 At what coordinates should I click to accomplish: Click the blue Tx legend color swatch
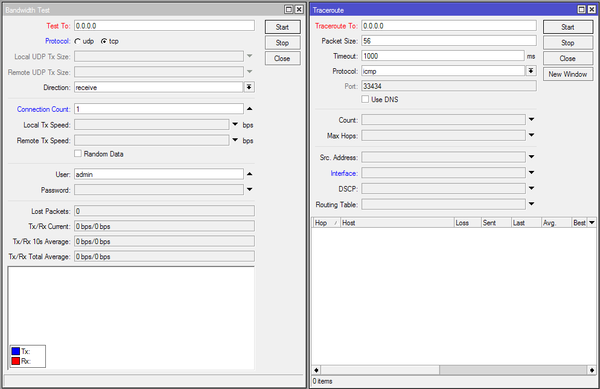[x=16, y=351]
